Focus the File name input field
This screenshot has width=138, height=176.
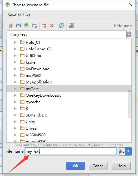(71, 151)
